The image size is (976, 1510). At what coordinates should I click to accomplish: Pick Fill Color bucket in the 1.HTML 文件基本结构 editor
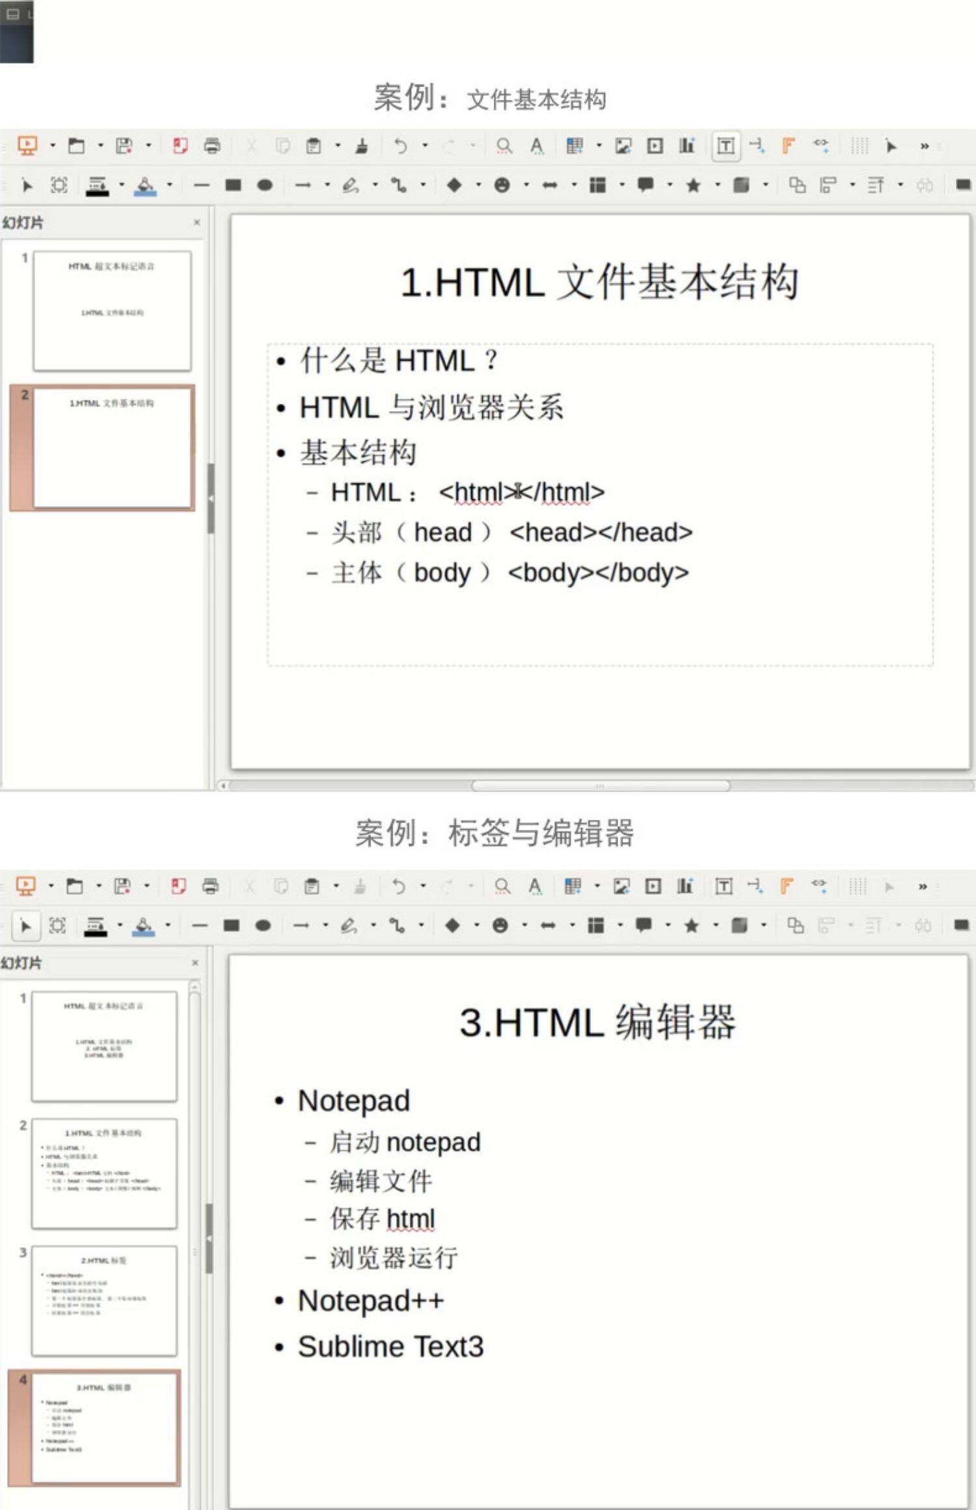145,186
